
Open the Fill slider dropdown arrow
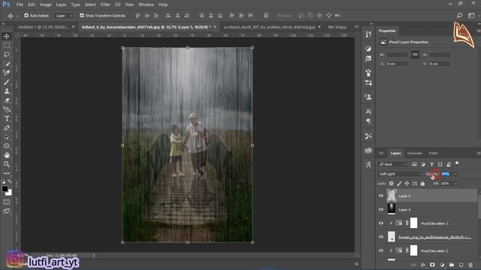click(x=456, y=184)
